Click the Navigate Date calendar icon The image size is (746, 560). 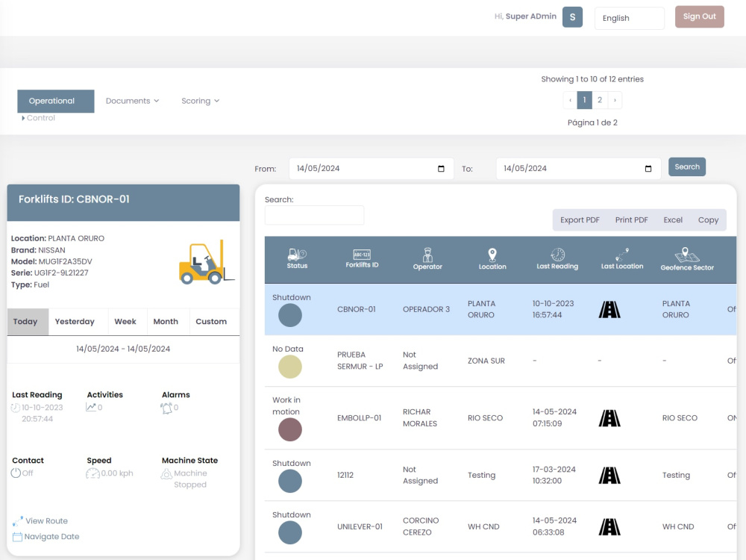click(x=17, y=537)
